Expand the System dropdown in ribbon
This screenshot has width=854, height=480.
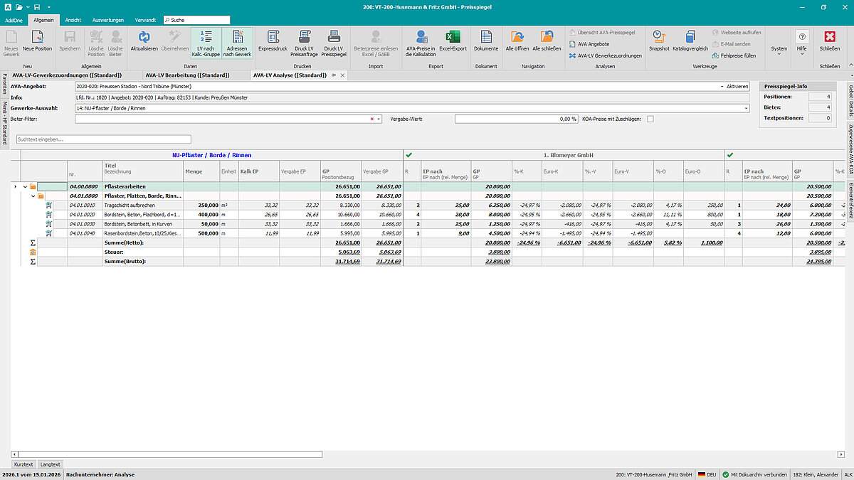click(779, 50)
